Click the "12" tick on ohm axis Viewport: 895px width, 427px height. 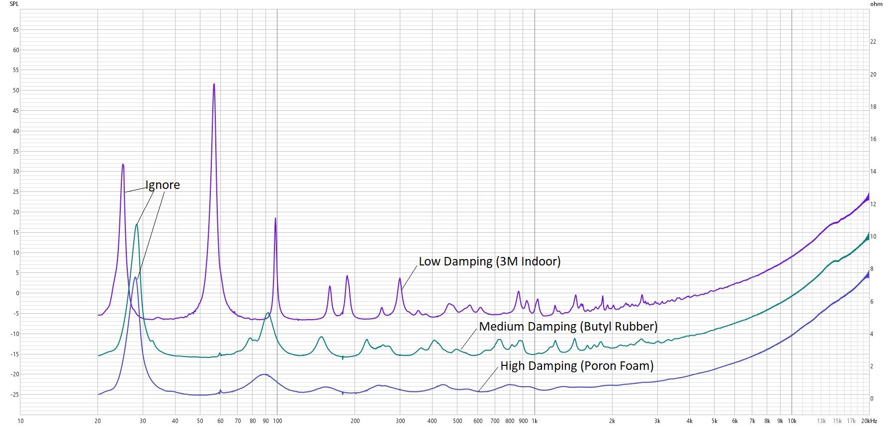click(x=873, y=204)
